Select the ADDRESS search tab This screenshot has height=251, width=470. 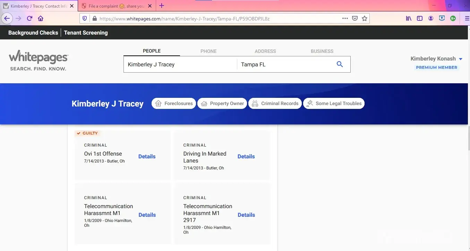pyautogui.click(x=265, y=51)
